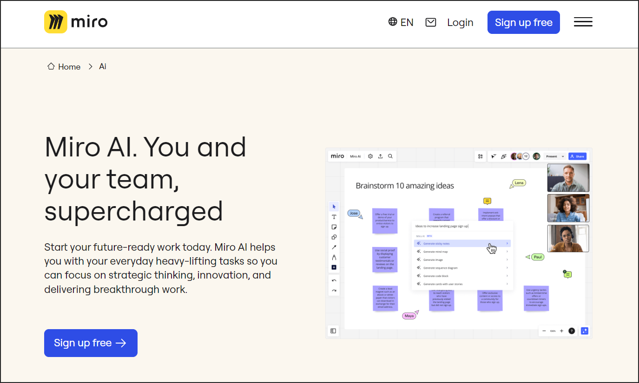Click the Miro logo in the header

point(76,22)
